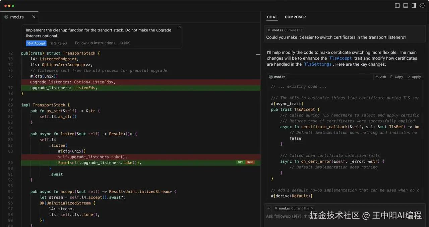Focus the Follow-up instructions field

[102, 43]
